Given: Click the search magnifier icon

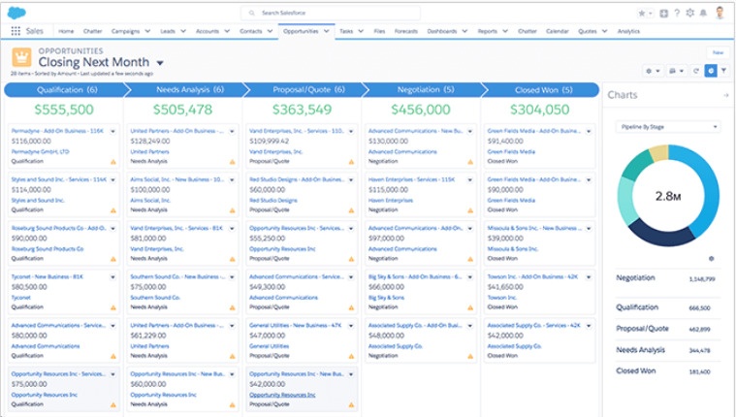Looking at the screenshot, I should tap(251, 14).
